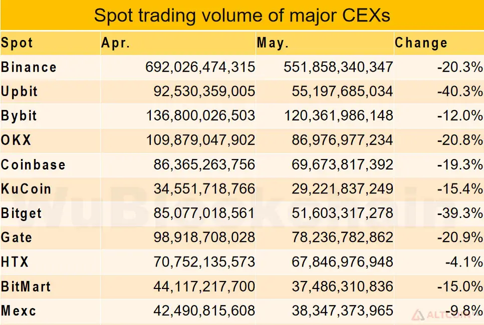Click HTX change value -4.1%
The height and width of the screenshot is (325, 484).
(x=464, y=262)
